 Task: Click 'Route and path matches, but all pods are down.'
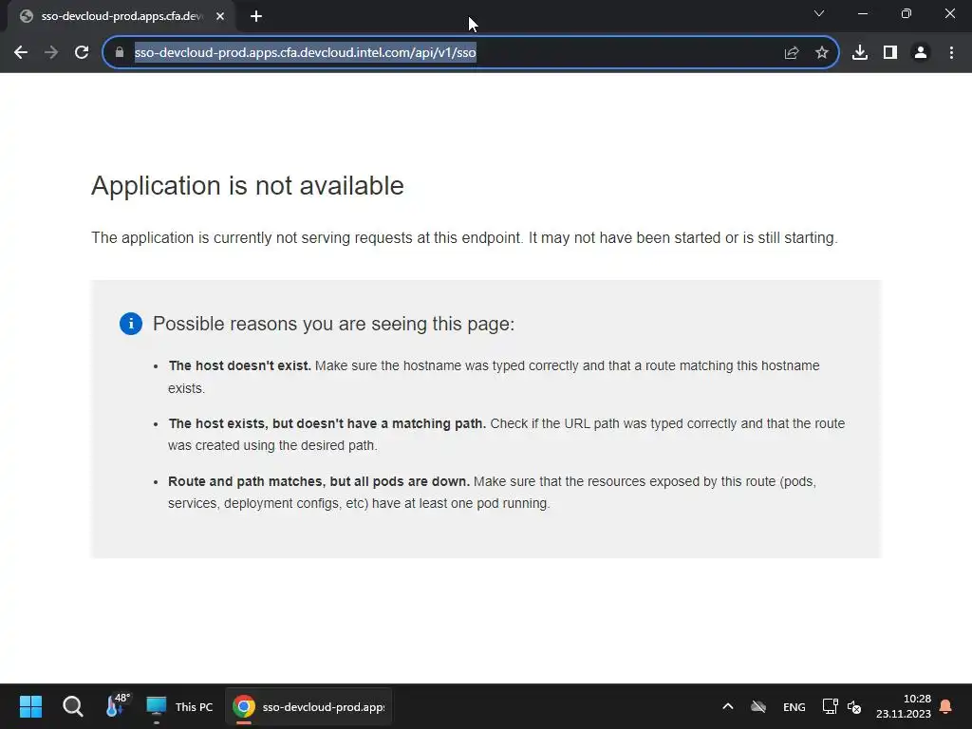coord(319,481)
